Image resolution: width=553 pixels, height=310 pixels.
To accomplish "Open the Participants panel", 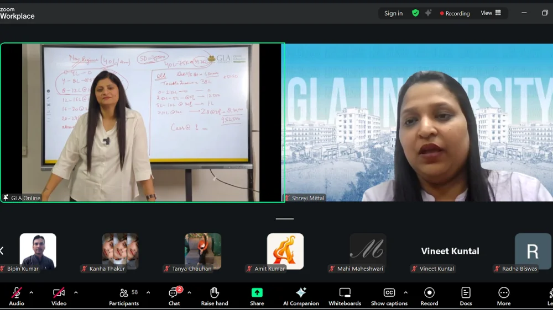I will pos(124,296).
